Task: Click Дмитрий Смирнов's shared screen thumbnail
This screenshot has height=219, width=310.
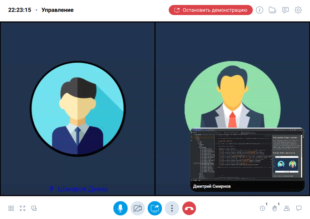Action: pos(247,154)
